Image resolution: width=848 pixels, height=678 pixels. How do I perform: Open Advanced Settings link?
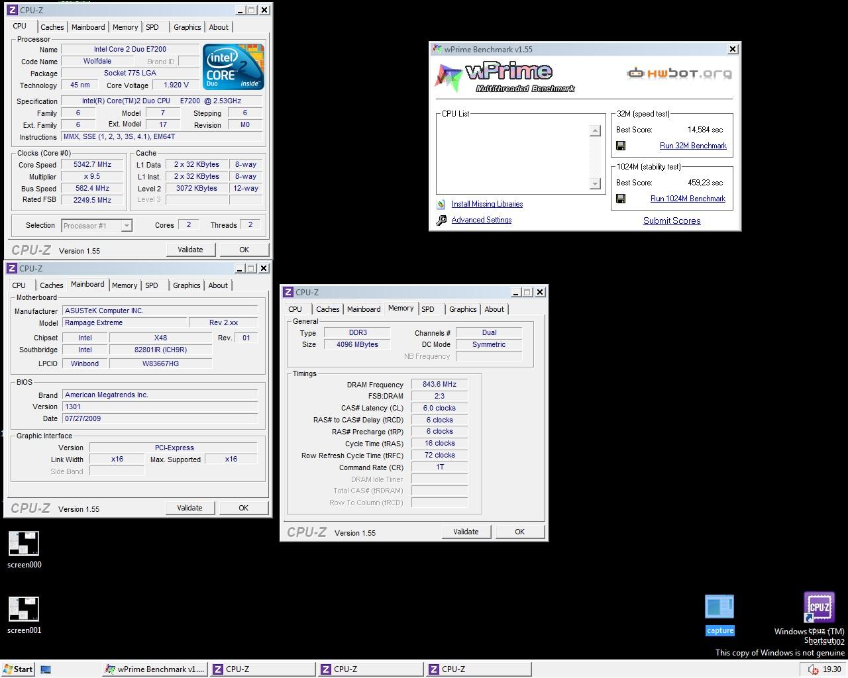[x=482, y=220]
